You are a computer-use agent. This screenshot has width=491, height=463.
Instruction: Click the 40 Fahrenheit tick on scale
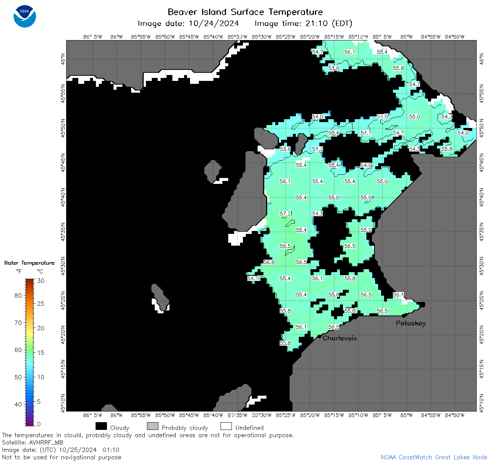click(18, 404)
